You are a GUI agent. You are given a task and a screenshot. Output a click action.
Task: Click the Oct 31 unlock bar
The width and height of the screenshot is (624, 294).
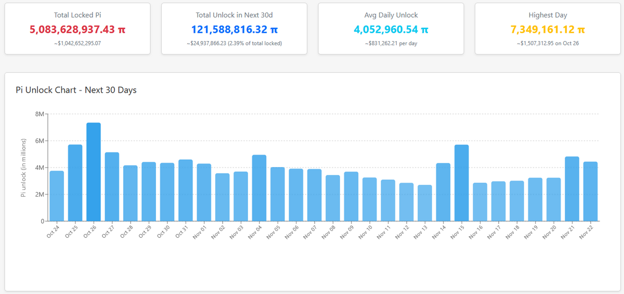tap(186, 190)
